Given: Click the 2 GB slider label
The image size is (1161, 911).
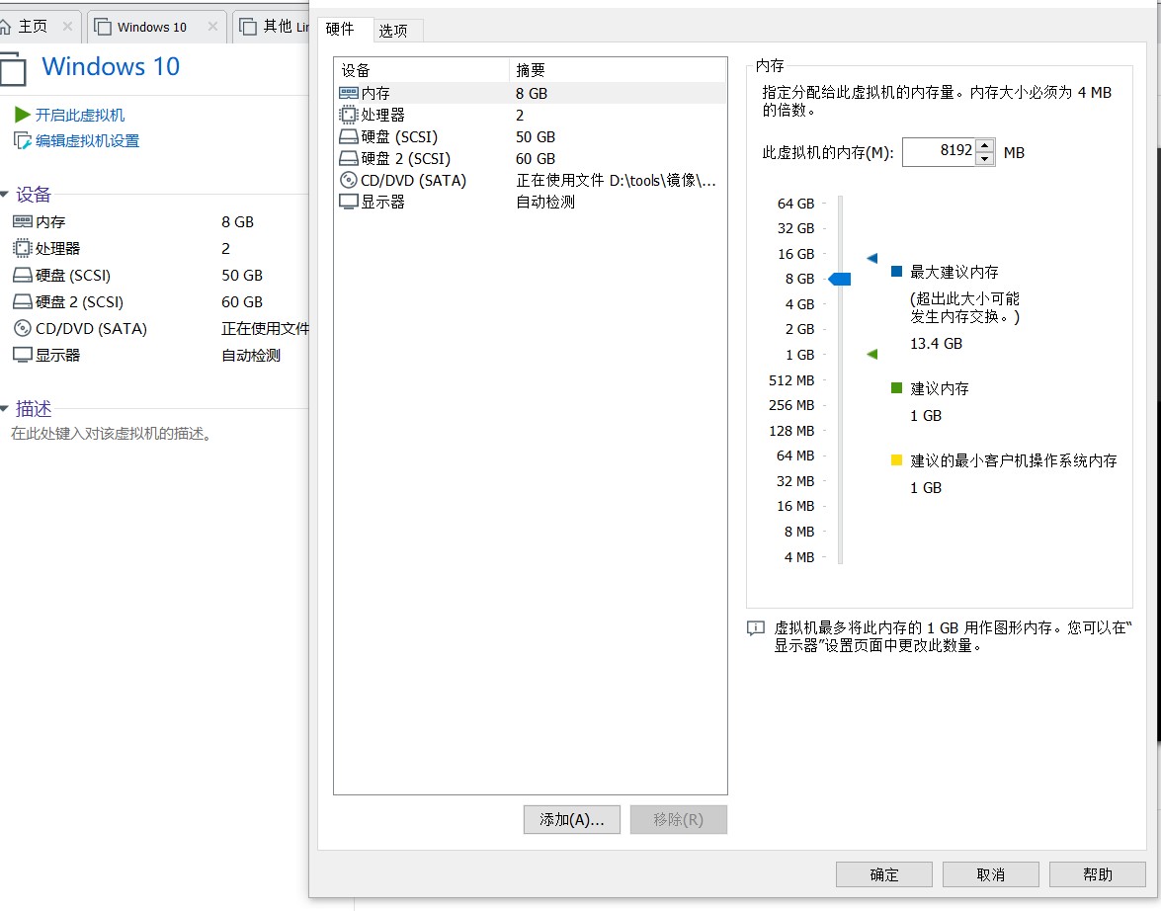Looking at the screenshot, I should click(x=799, y=330).
